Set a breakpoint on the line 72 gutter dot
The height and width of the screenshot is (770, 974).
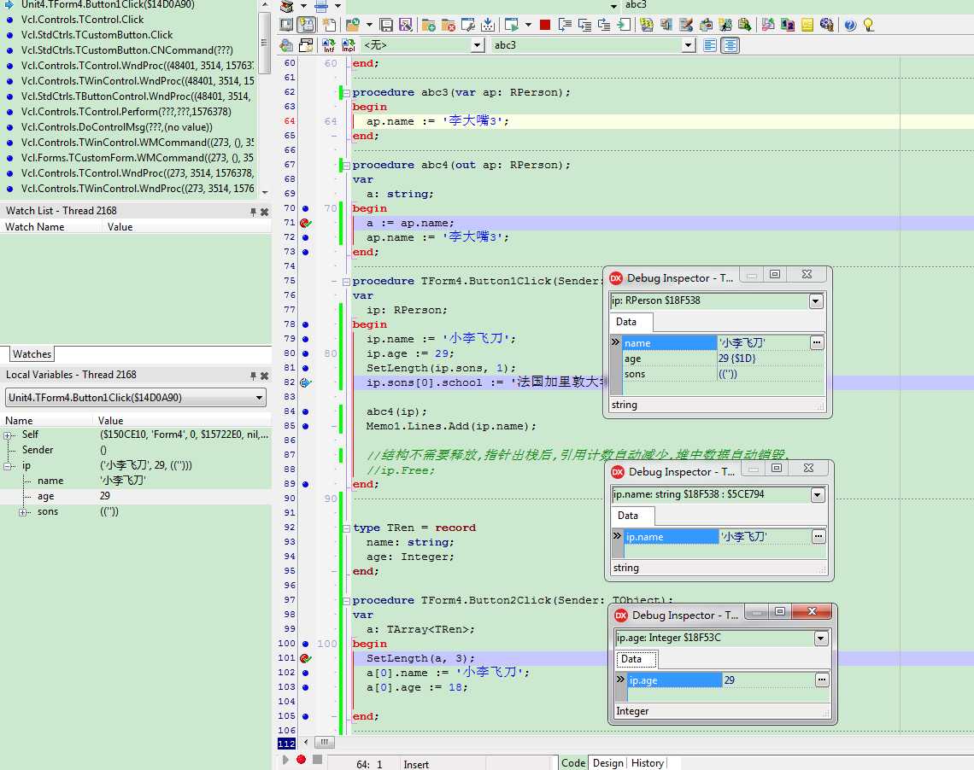(305, 237)
